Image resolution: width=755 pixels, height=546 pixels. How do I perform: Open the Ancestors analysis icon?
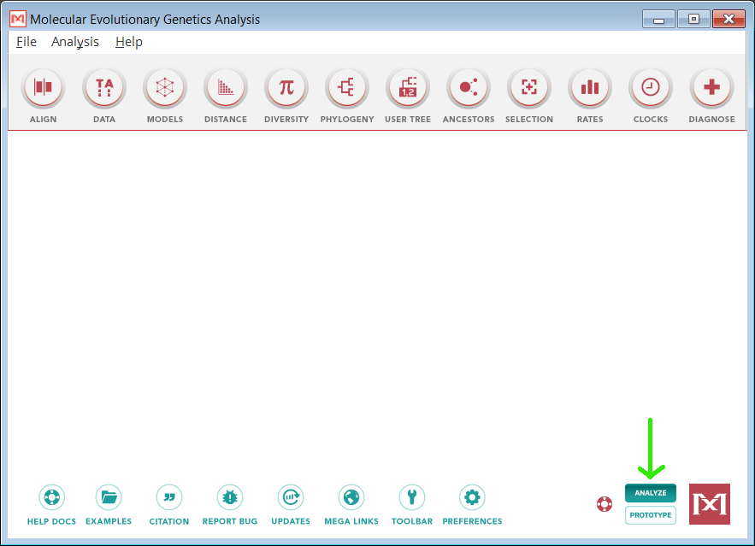pyautogui.click(x=468, y=88)
